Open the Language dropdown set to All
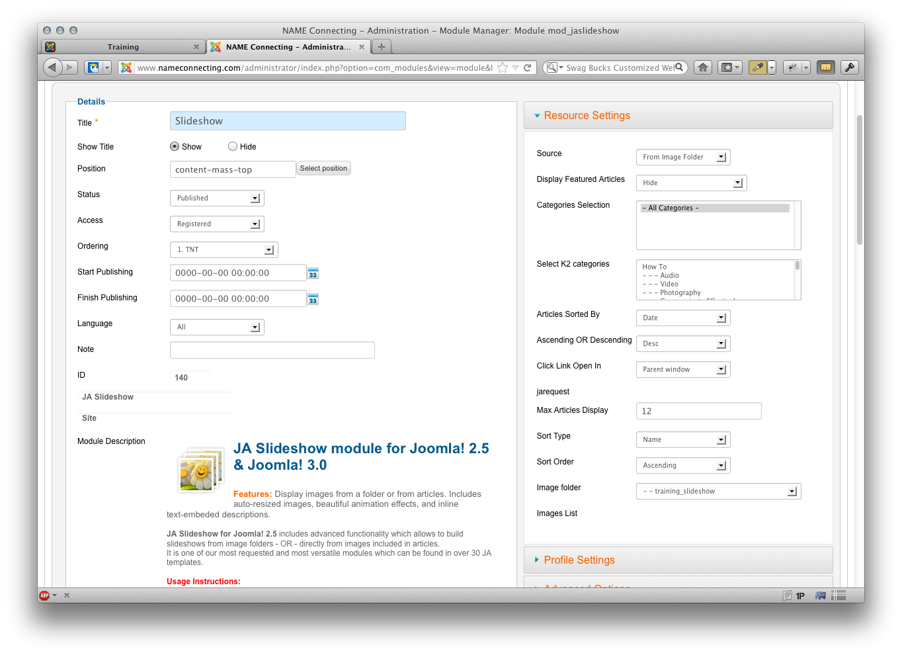Viewport: 902px width, 655px height. coord(217,327)
